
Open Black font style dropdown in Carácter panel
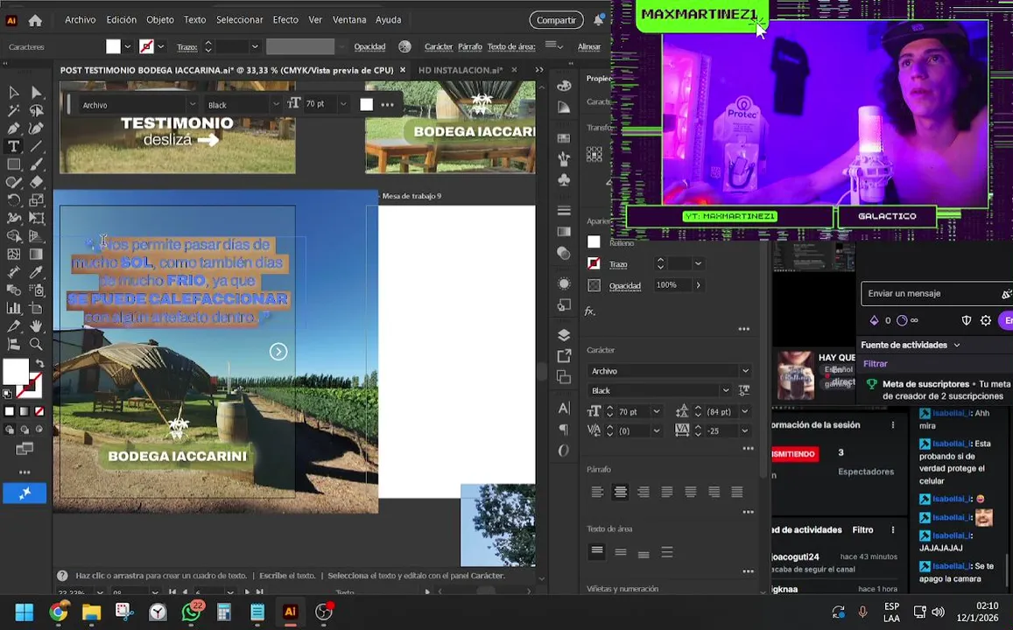[x=726, y=390]
